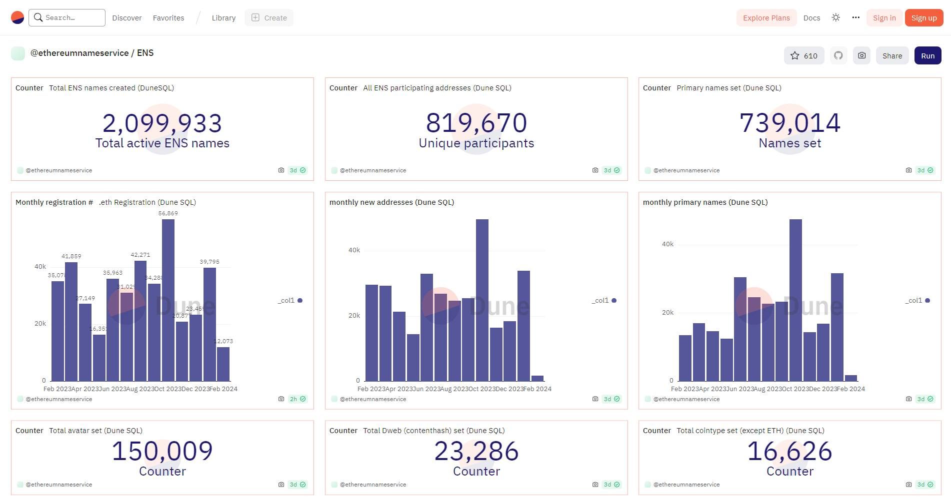951x501 pixels.
Task: Open Total avatar set query title
Action: tap(95, 431)
